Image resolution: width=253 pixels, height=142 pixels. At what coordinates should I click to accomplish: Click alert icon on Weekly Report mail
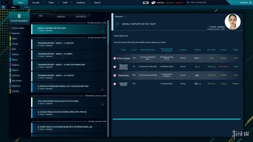pos(102,32)
